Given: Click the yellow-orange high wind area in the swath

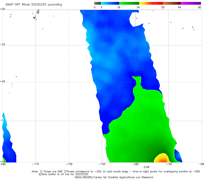Looking at the screenshot, I should point(162,158).
